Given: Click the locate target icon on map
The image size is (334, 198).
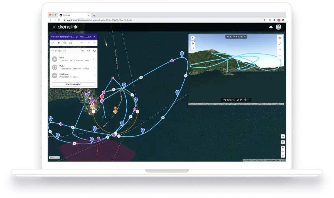Looking at the screenshot, I should click(283, 142).
